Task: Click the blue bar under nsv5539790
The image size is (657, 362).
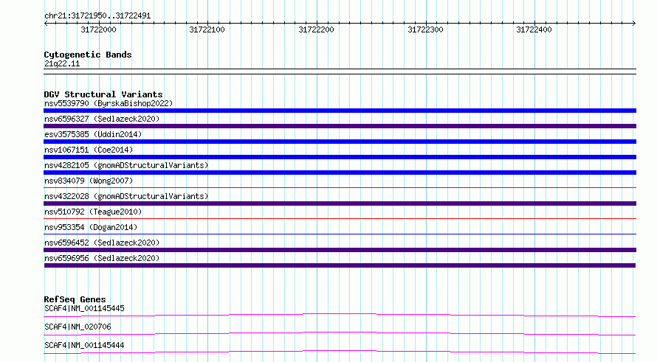Action: [x=340, y=111]
